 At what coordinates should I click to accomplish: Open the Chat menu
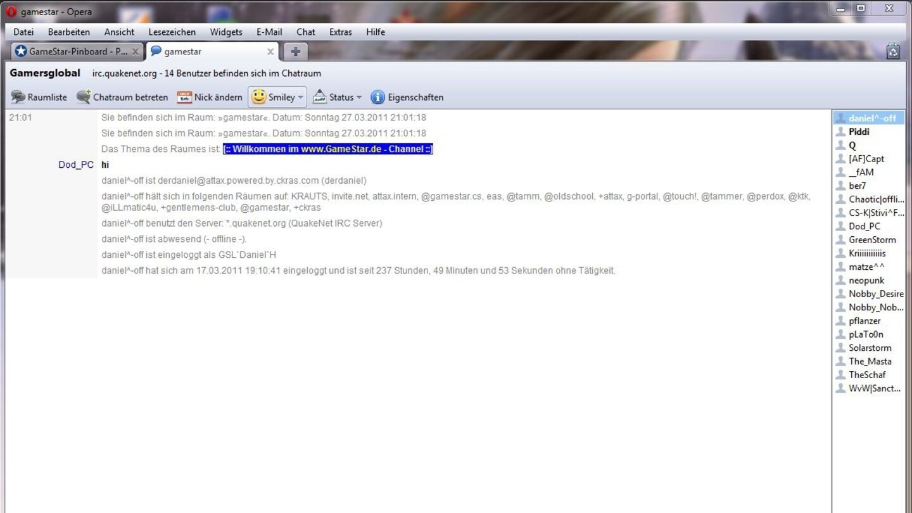(305, 32)
